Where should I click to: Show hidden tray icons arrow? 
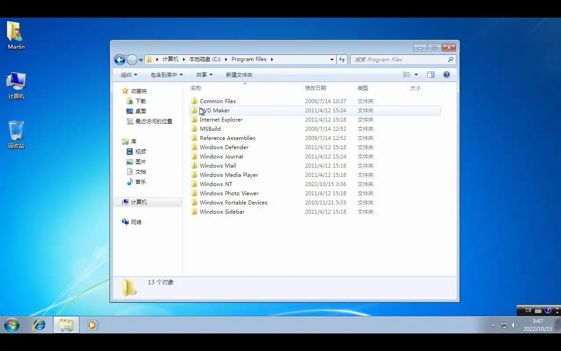[493, 325]
